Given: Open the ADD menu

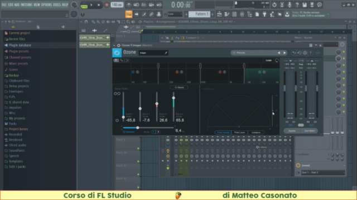Looking at the screenshot, I should pos(17,5).
